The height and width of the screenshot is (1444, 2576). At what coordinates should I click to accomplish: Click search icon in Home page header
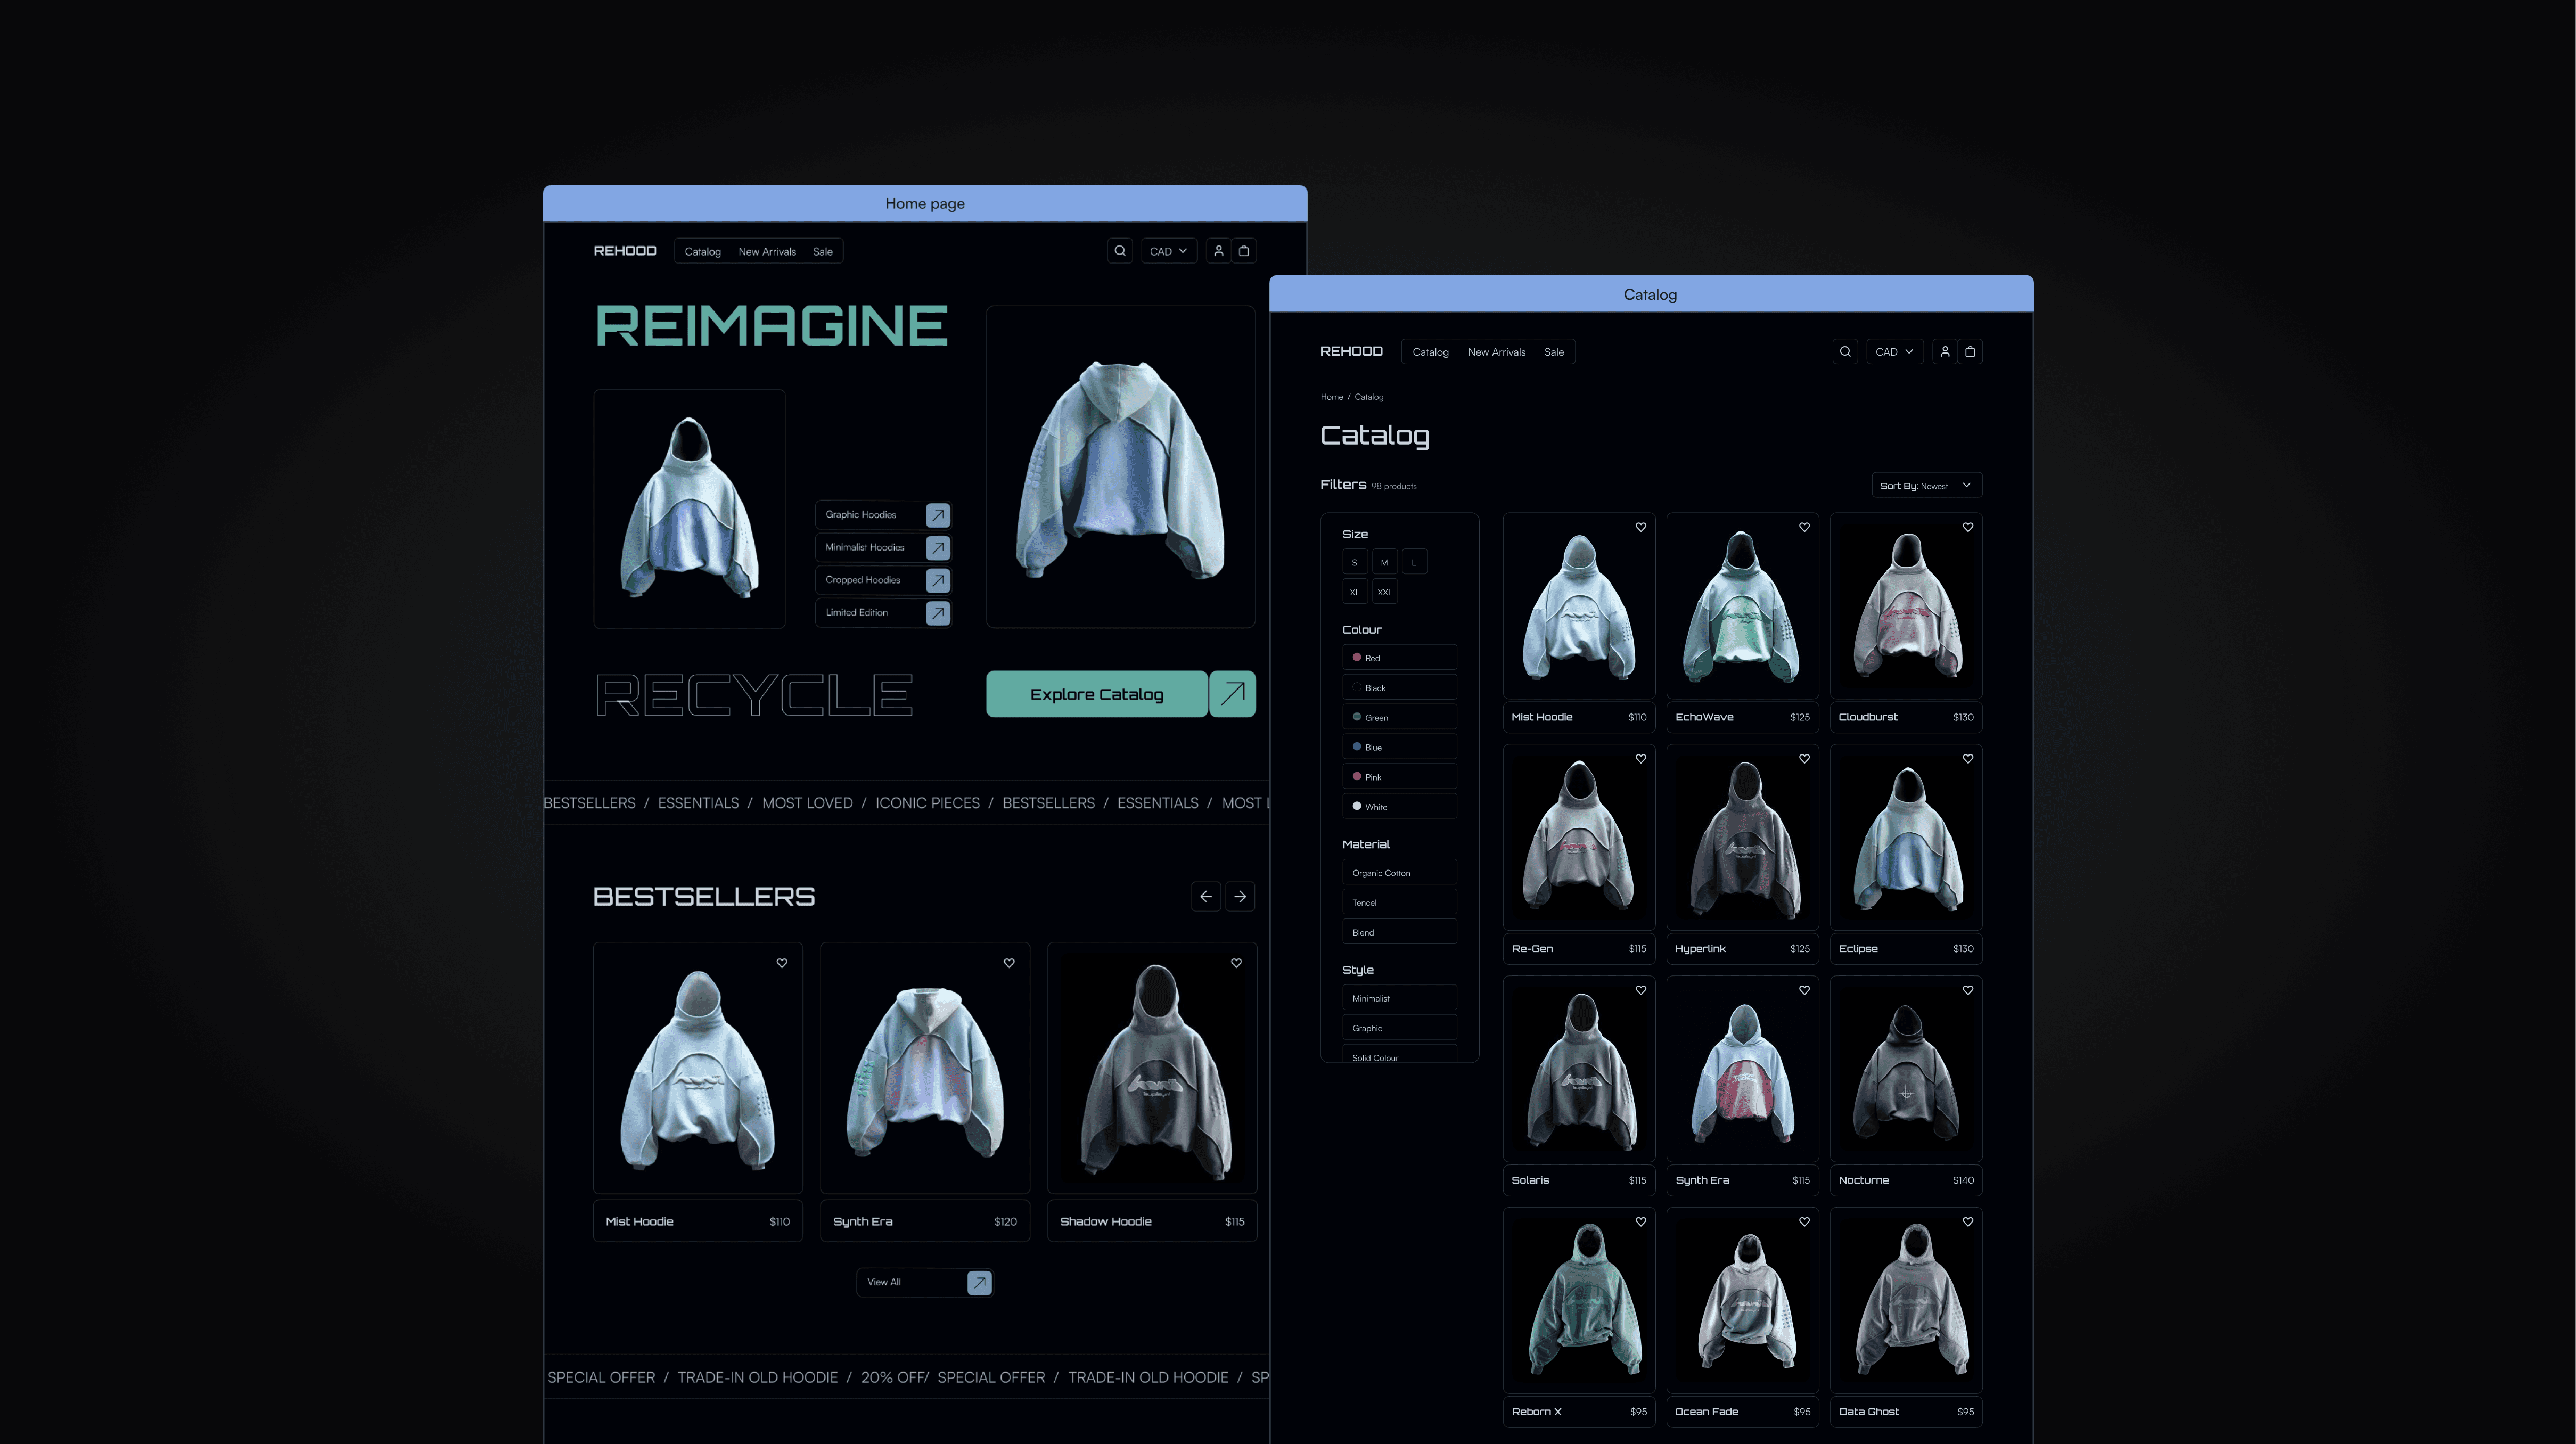pos(1120,251)
